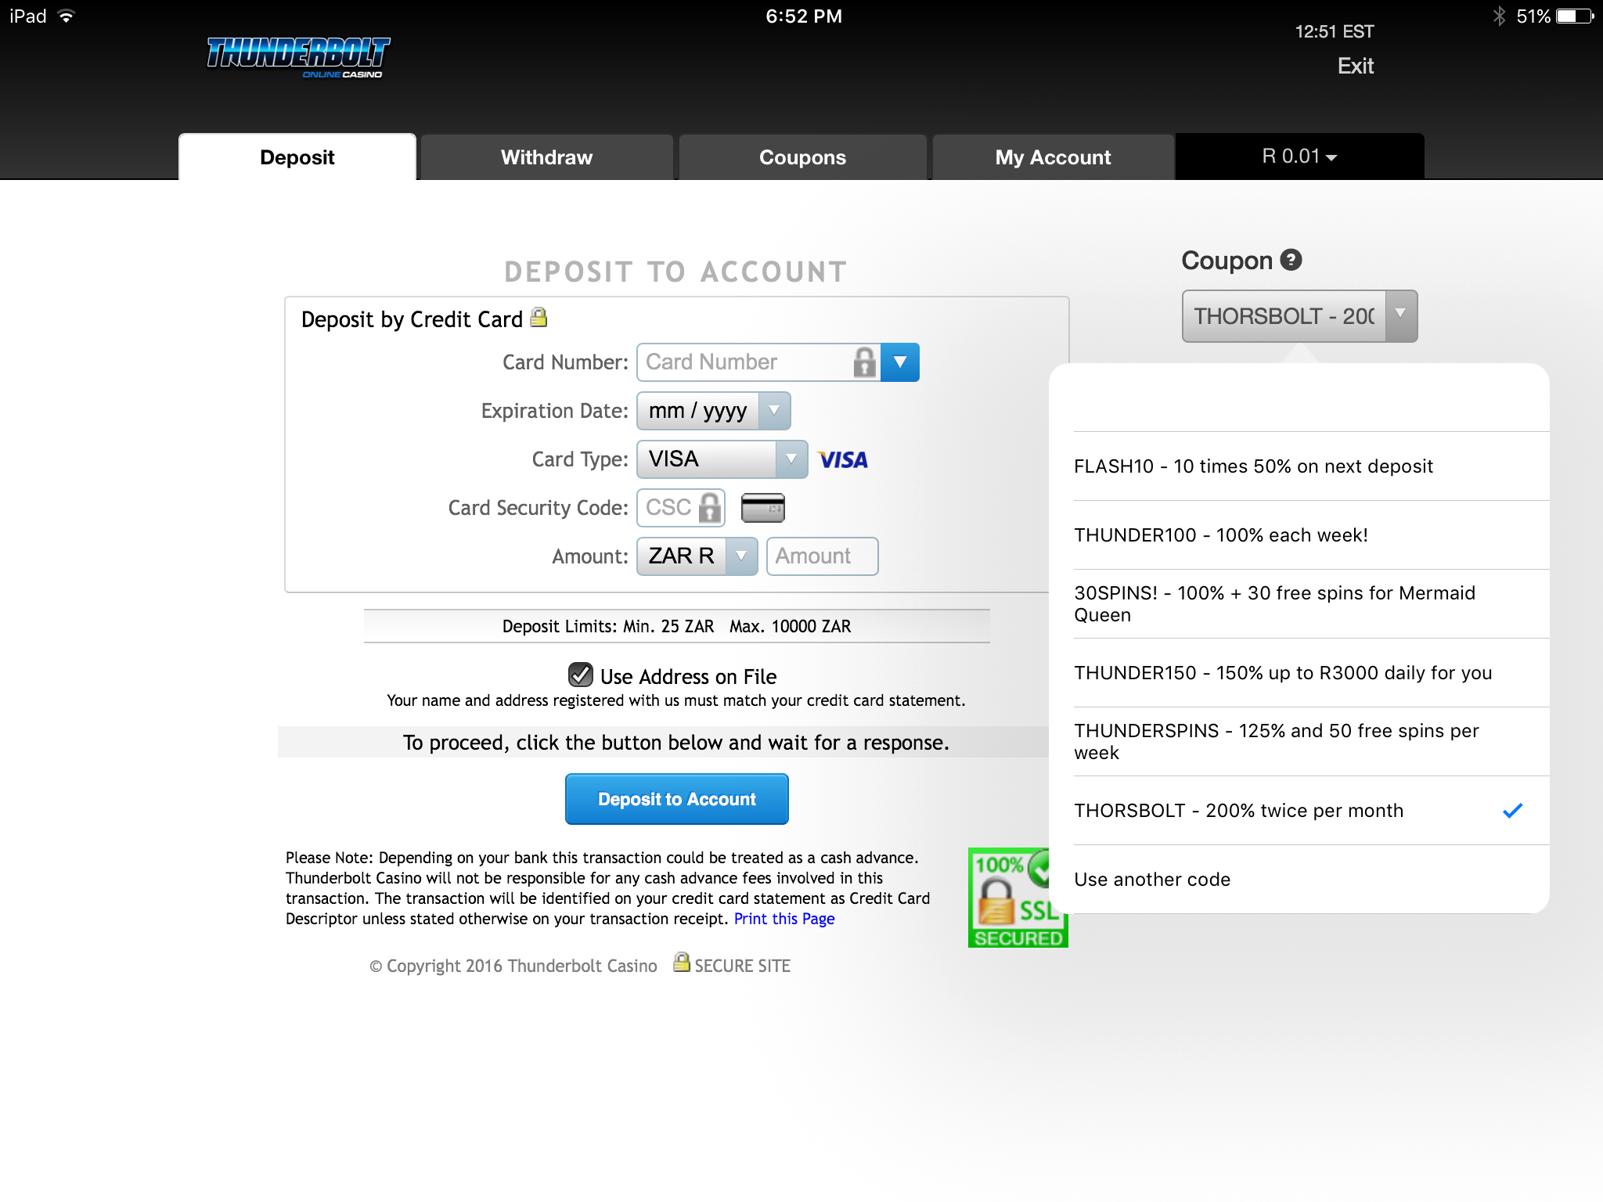Tap the Wi-Fi indicator in status bar

tap(67, 16)
